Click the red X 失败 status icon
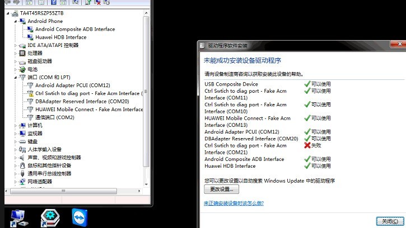The image size is (406, 228). tap(307, 145)
